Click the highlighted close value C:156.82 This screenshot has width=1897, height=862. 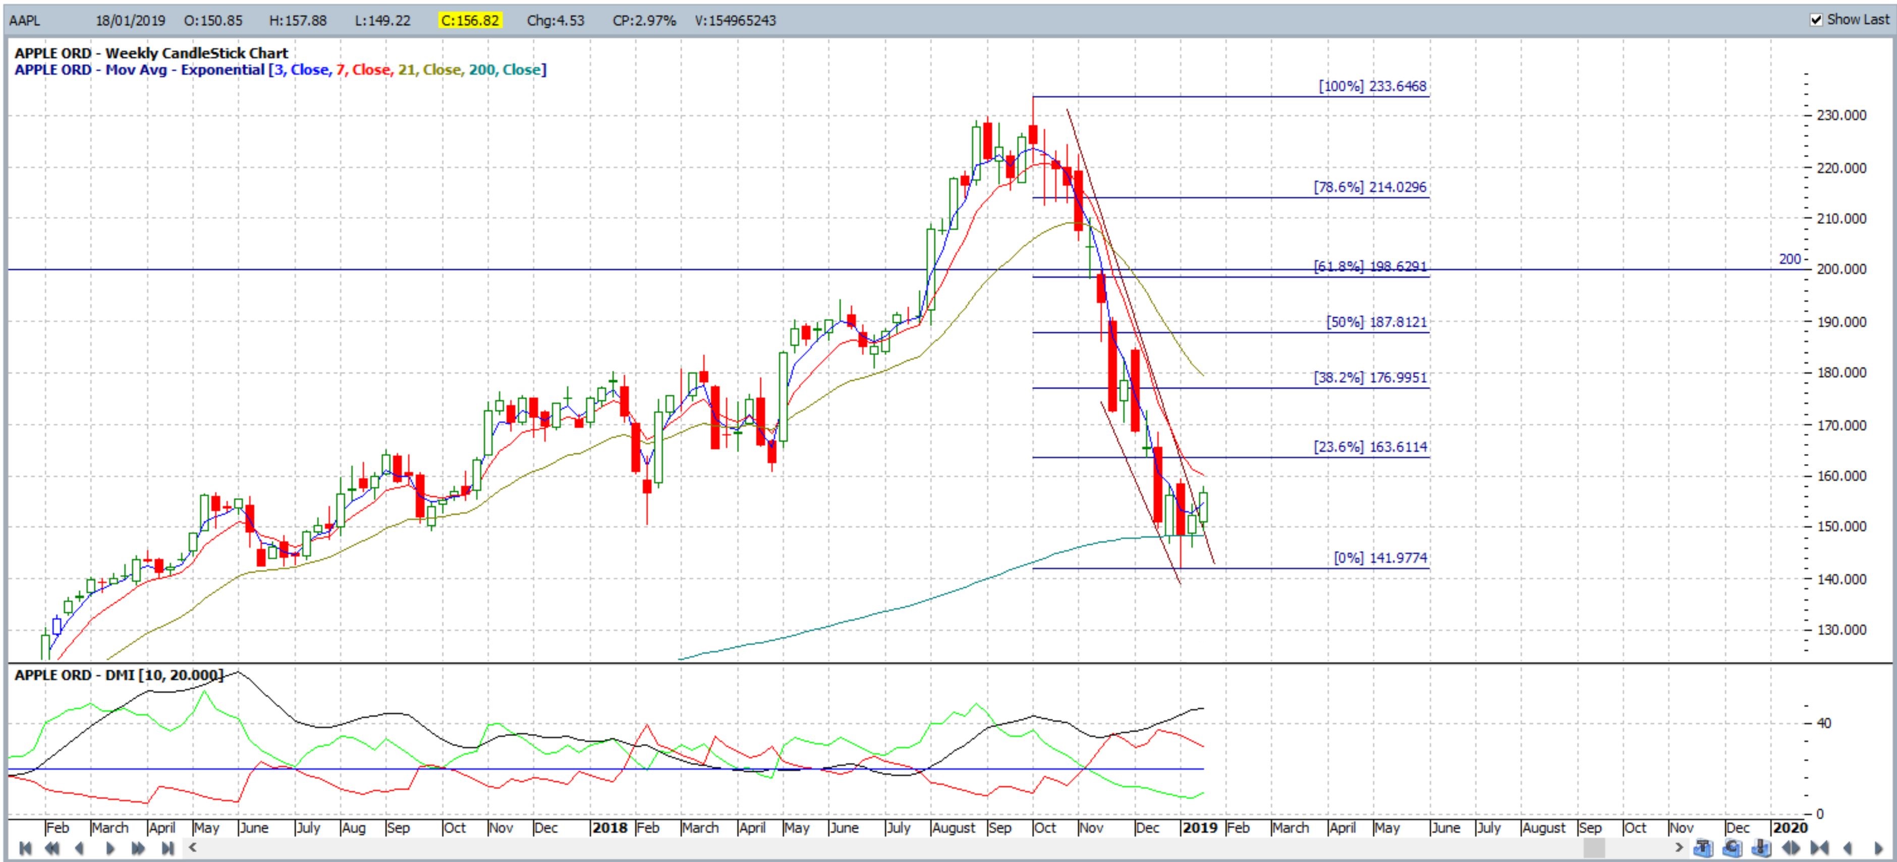point(471,21)
